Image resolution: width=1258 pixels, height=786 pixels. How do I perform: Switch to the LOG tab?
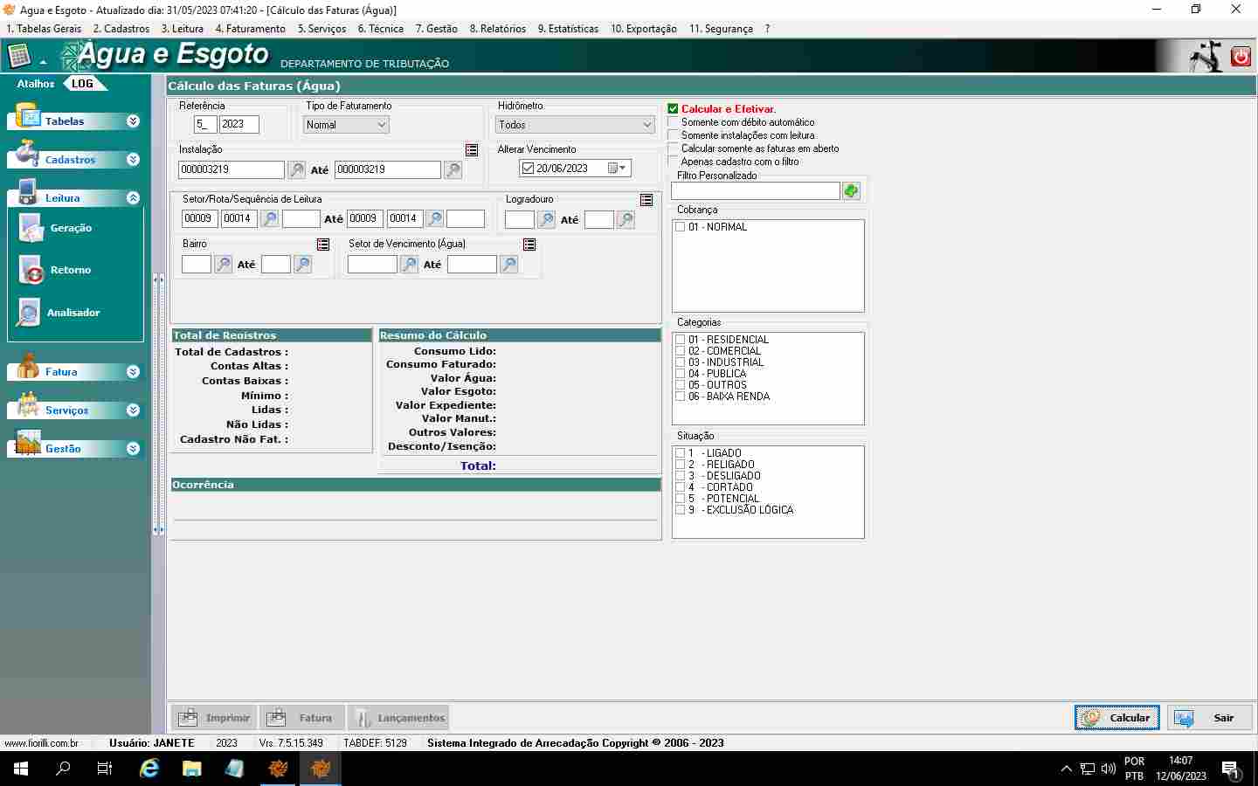(83, 84)
